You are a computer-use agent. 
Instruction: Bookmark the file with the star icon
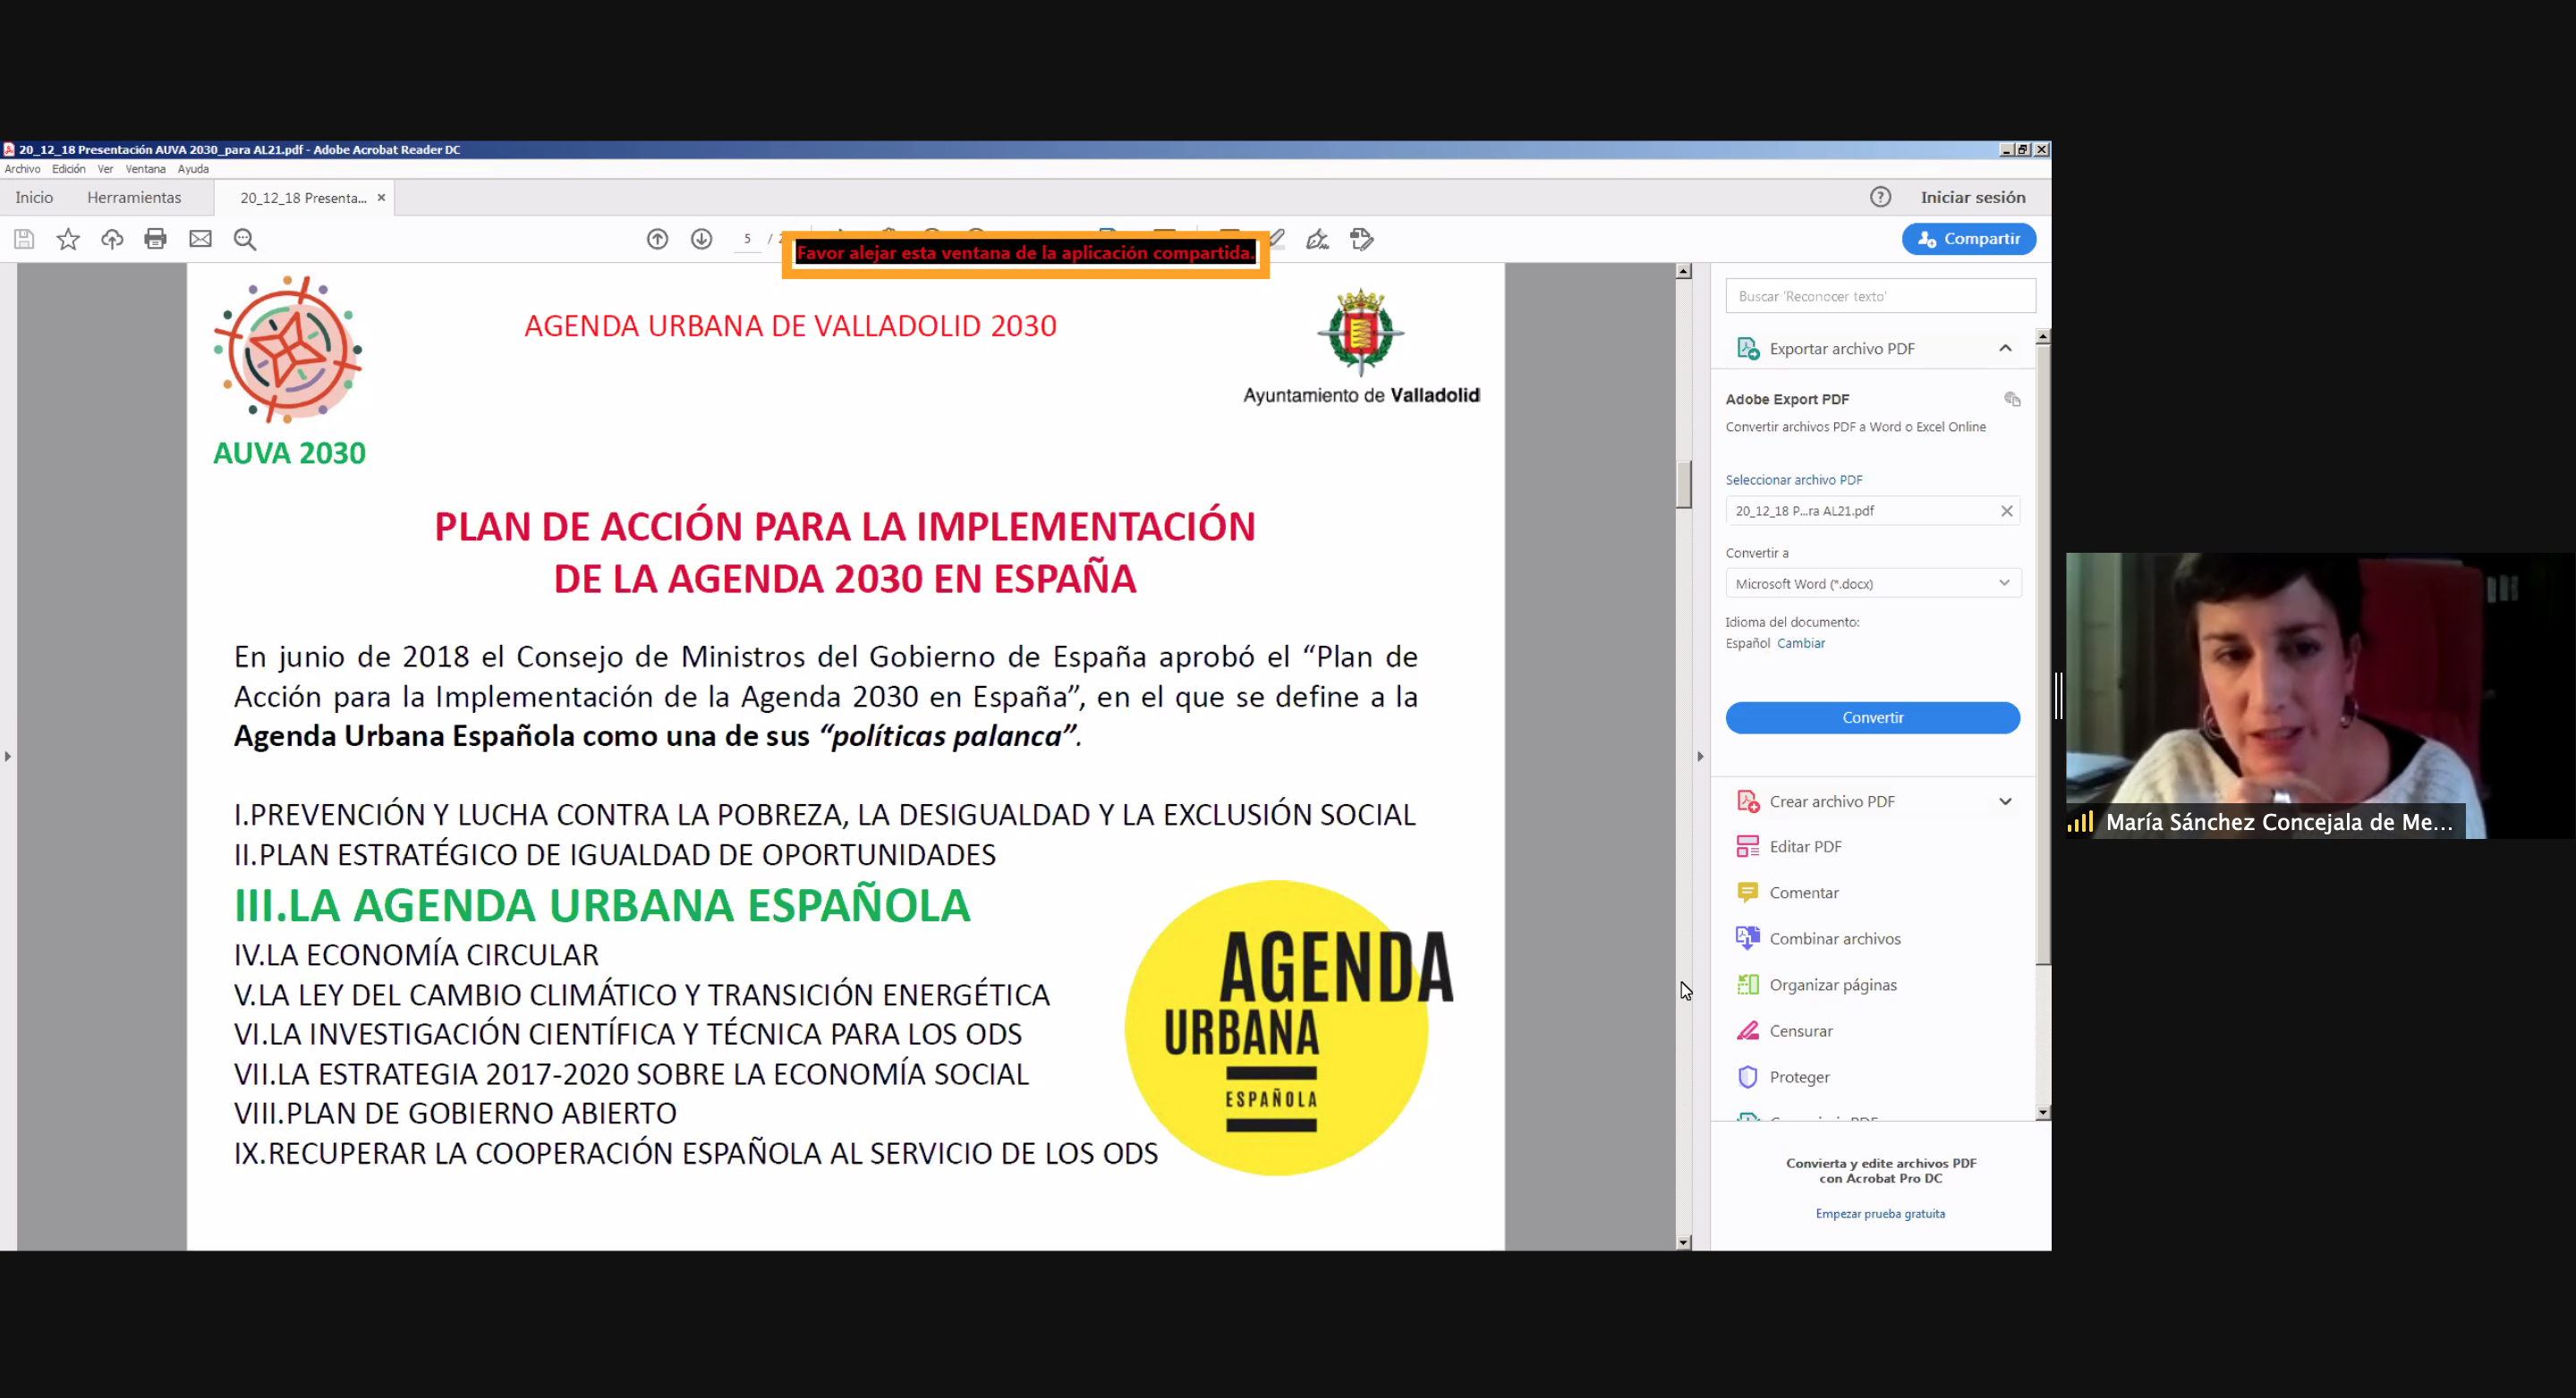click(x=68, y=239)
